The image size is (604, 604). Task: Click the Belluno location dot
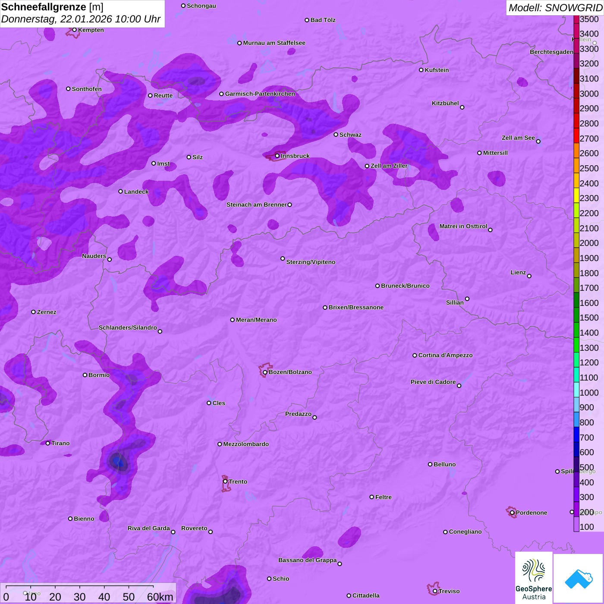point(430,464)
